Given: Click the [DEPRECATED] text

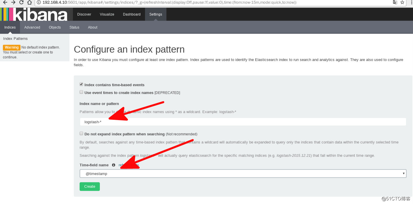Looking at the screenshot, I should [167, 93].
